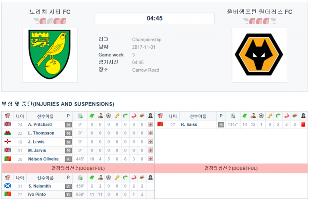Click the Norwich DOUBTFUL section header bar
This screenshot has width=311, height=201.
click(78, 169)
